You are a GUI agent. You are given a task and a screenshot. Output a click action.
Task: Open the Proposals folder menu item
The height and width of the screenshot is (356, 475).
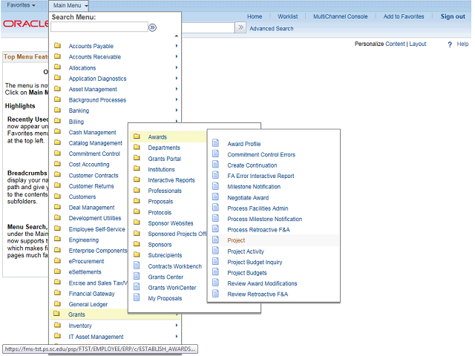[x=160, y=202]
